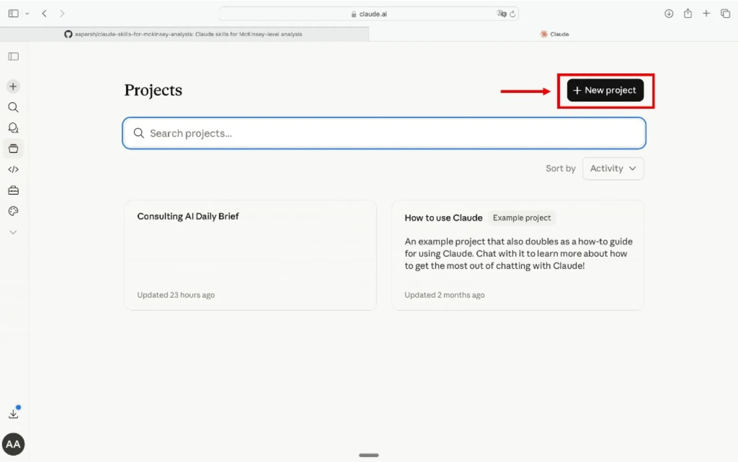The width and height of the screenshot is (738, 462).
Task: Open the toolbox icon in sidebar
Action: coord(13,190)
